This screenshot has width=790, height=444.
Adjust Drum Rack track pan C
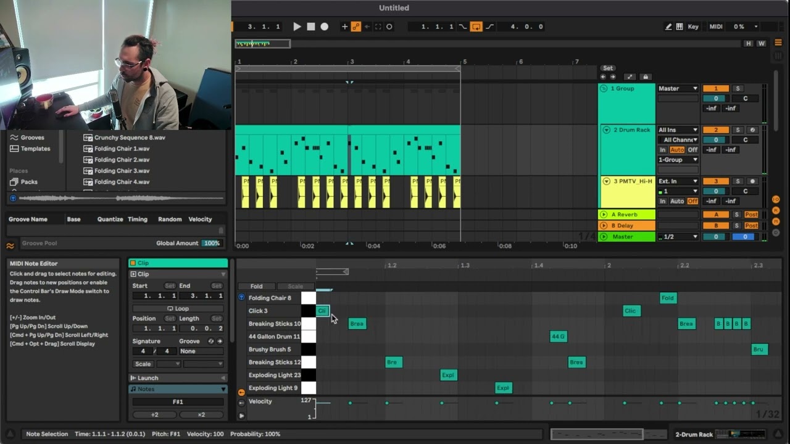(x=745, y=140)
